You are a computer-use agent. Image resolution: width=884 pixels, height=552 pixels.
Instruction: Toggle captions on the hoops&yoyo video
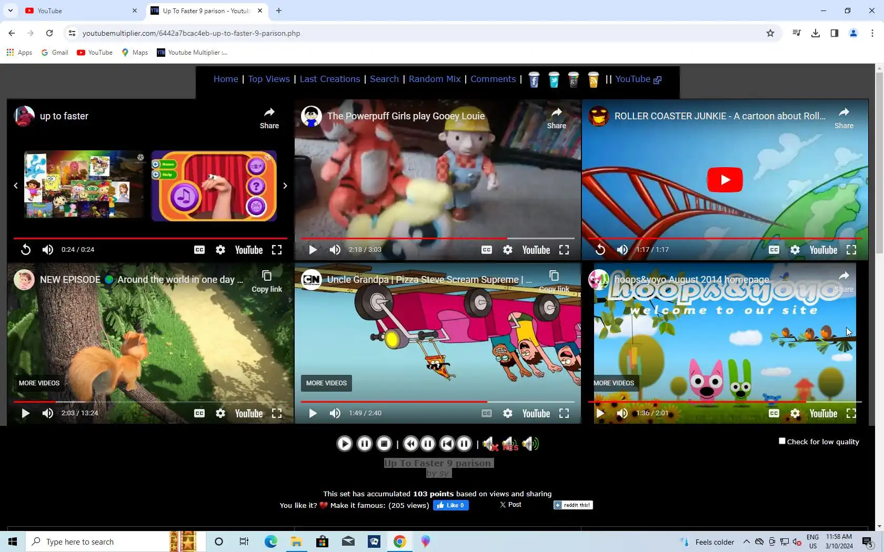click(774, 413)
